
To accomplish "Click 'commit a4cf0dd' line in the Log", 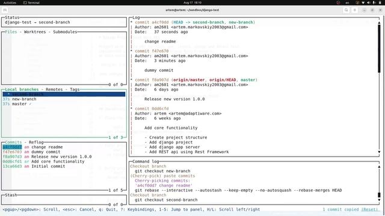I will click(x=152, y=22).
